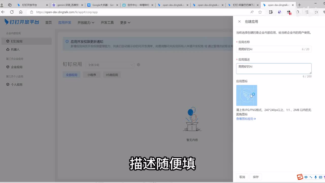Click the DingTalk open platform logo

(x=22, y=22)
